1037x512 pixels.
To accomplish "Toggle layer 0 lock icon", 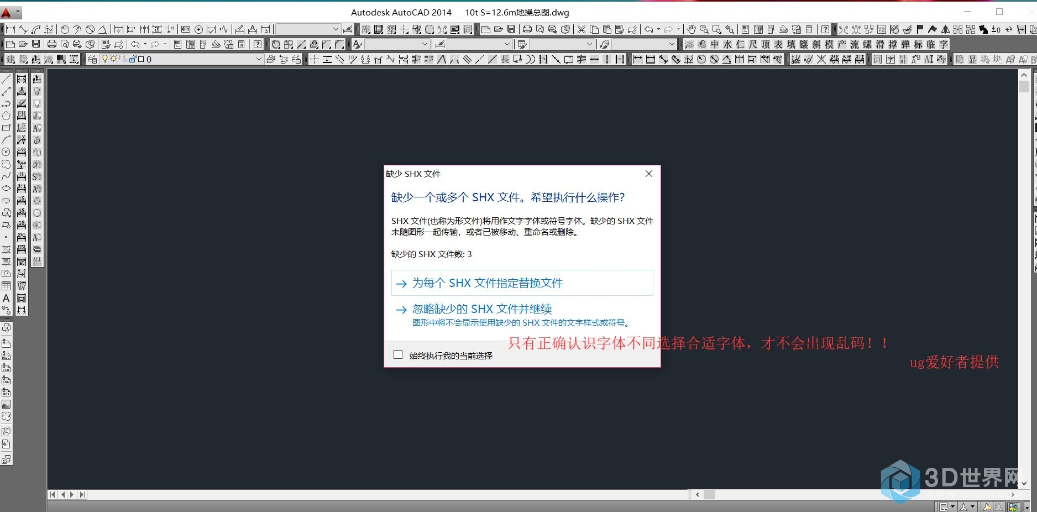I will 133,59.
